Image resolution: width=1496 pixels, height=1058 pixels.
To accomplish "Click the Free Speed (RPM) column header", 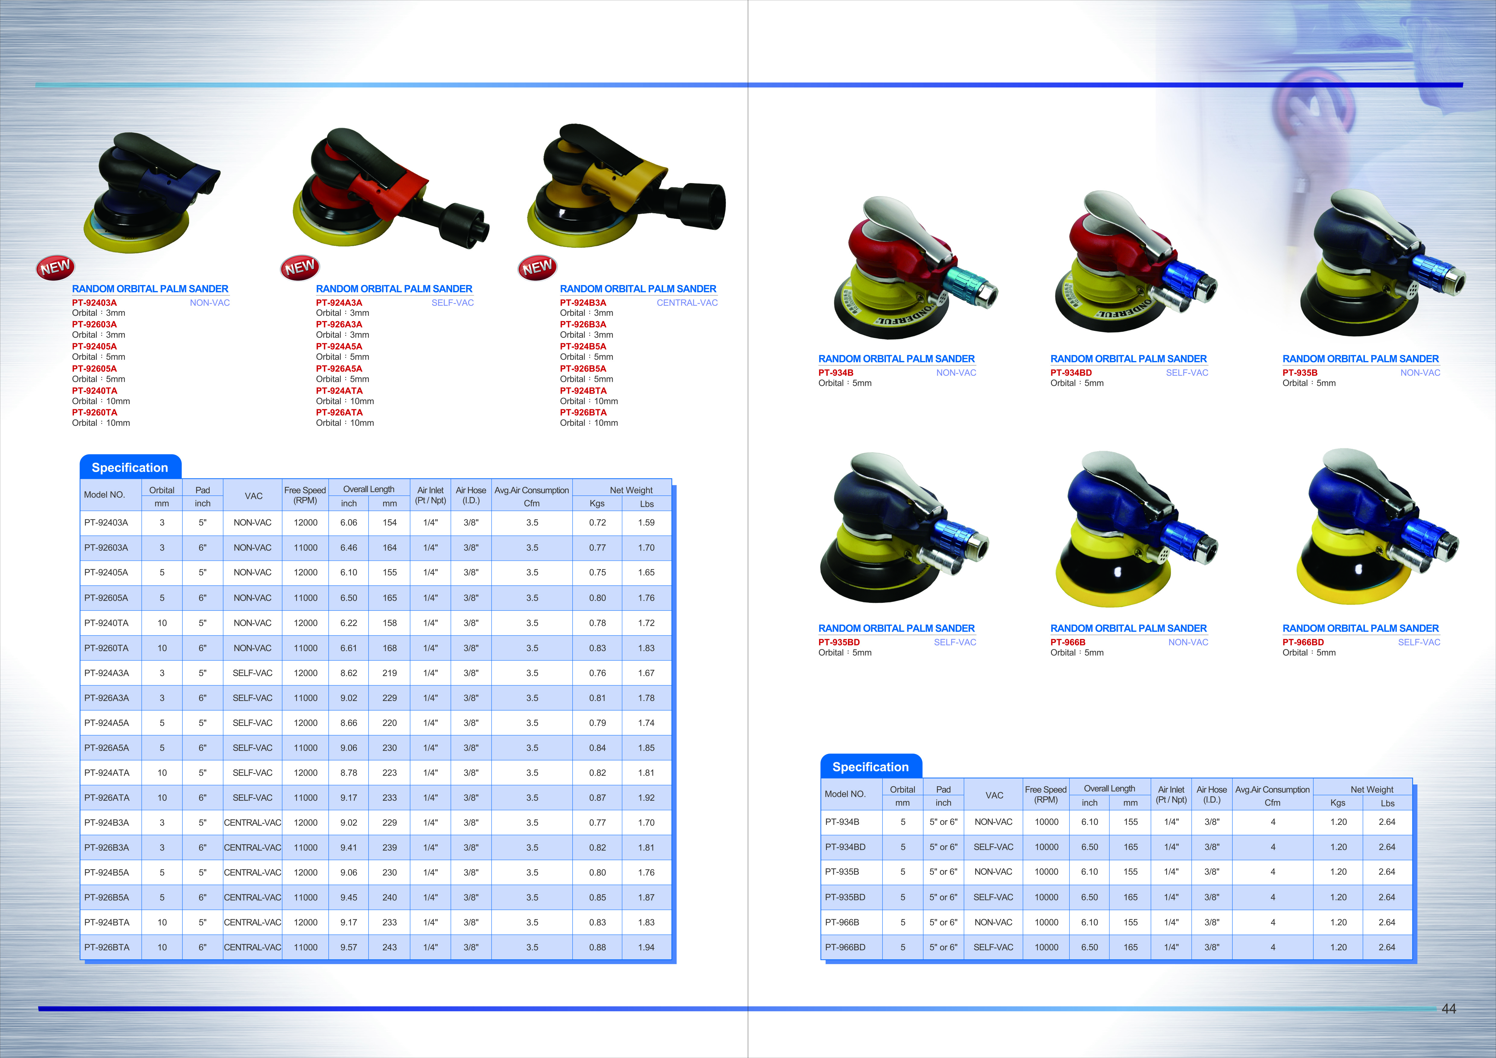I will coord(305,495).
